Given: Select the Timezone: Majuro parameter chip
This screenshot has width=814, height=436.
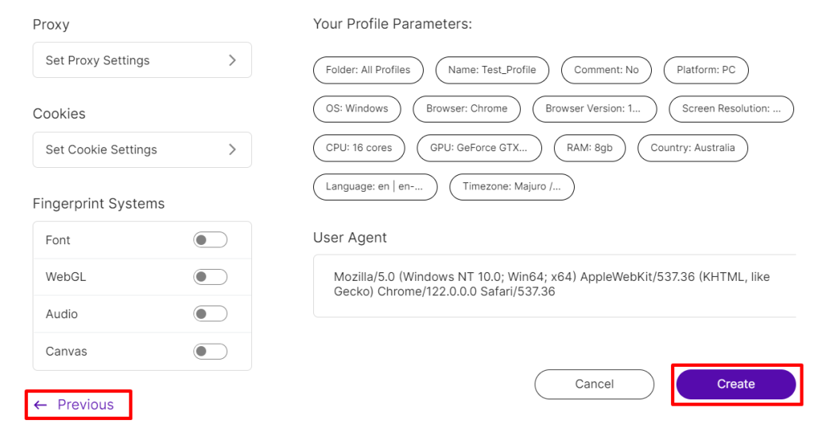Looking at the screenshot, I should click(x=512, y=187).
